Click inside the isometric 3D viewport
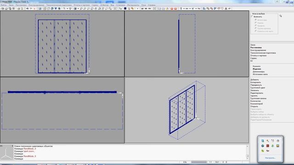 coord(187,110)
